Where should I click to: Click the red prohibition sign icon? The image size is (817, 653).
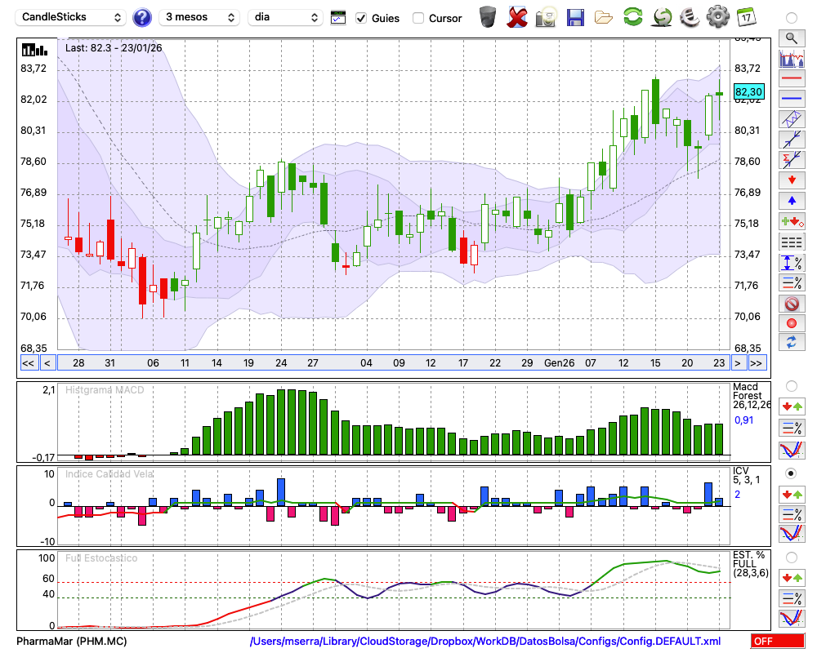(791, 304)
